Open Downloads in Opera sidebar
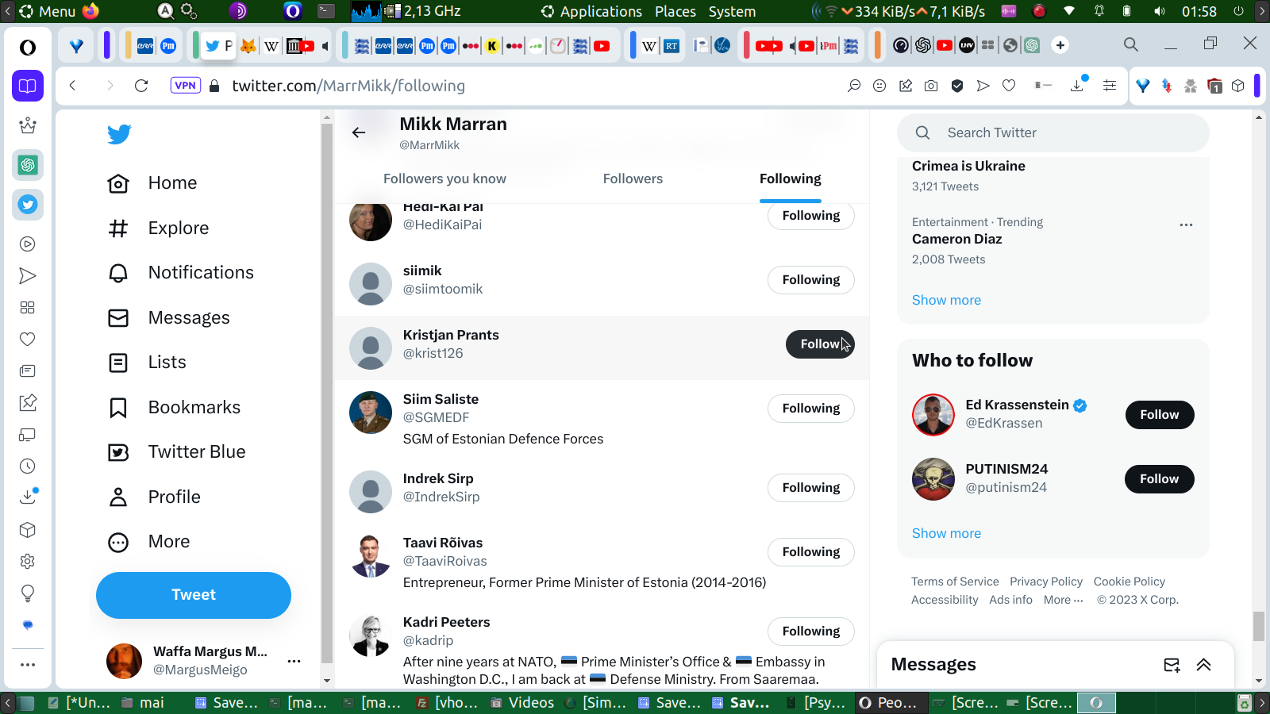 [x=28, y=497]
